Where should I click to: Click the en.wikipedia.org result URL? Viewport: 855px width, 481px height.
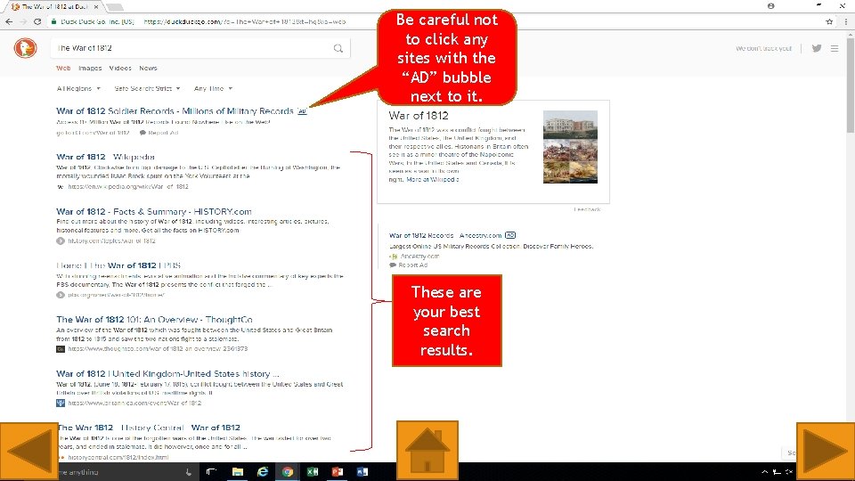pyautogui.click(x=128, y=186)
